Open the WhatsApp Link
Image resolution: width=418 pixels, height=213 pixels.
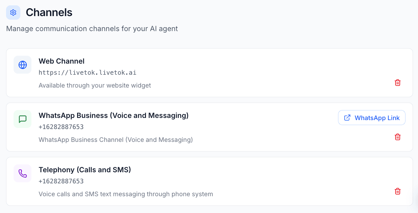372,118
